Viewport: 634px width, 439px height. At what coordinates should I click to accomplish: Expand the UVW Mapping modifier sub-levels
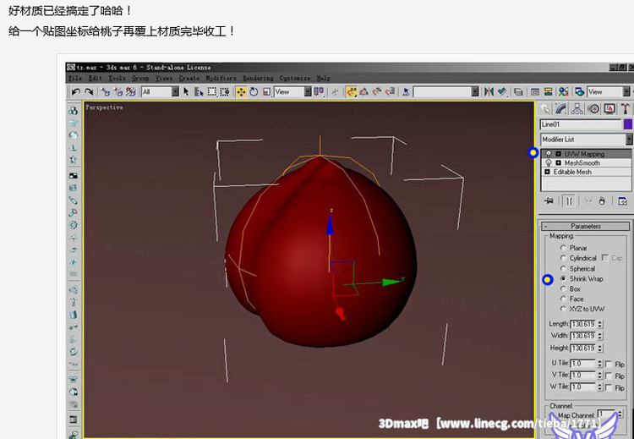pos(559,154)
